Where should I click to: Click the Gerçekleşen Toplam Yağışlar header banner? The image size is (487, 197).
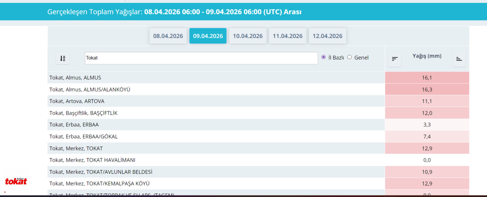click(243, 12)
